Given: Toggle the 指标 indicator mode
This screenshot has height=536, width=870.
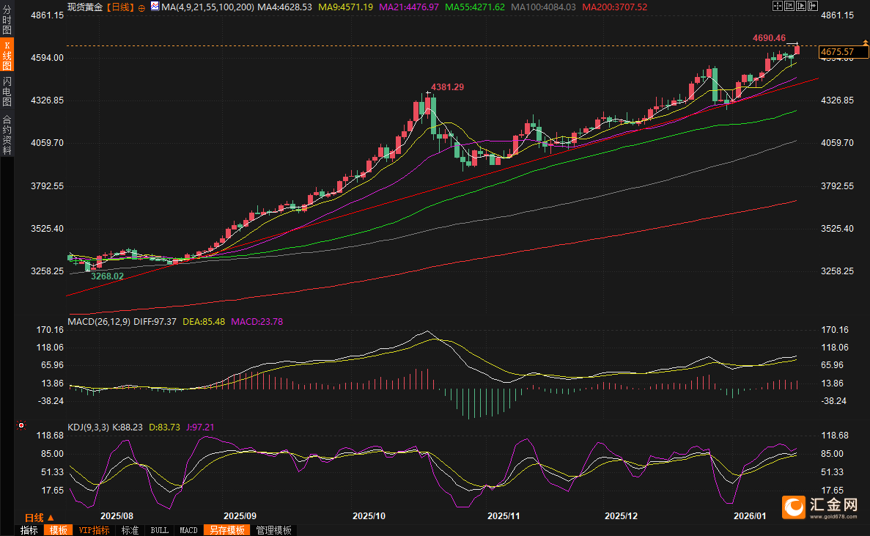Looking at the screenshot, I should click(x=29, y=530).
